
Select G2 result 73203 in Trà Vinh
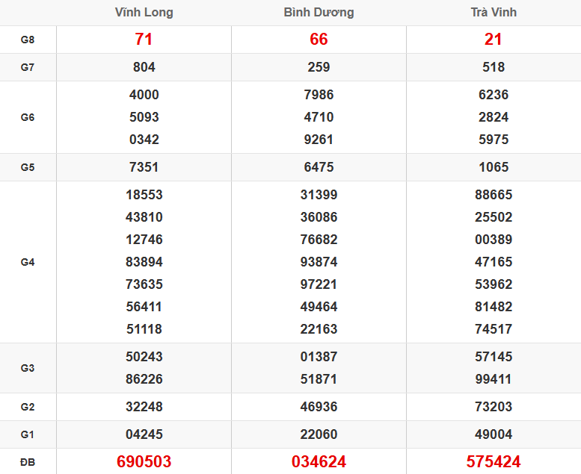pyautogui.click(x=494, y=407)
